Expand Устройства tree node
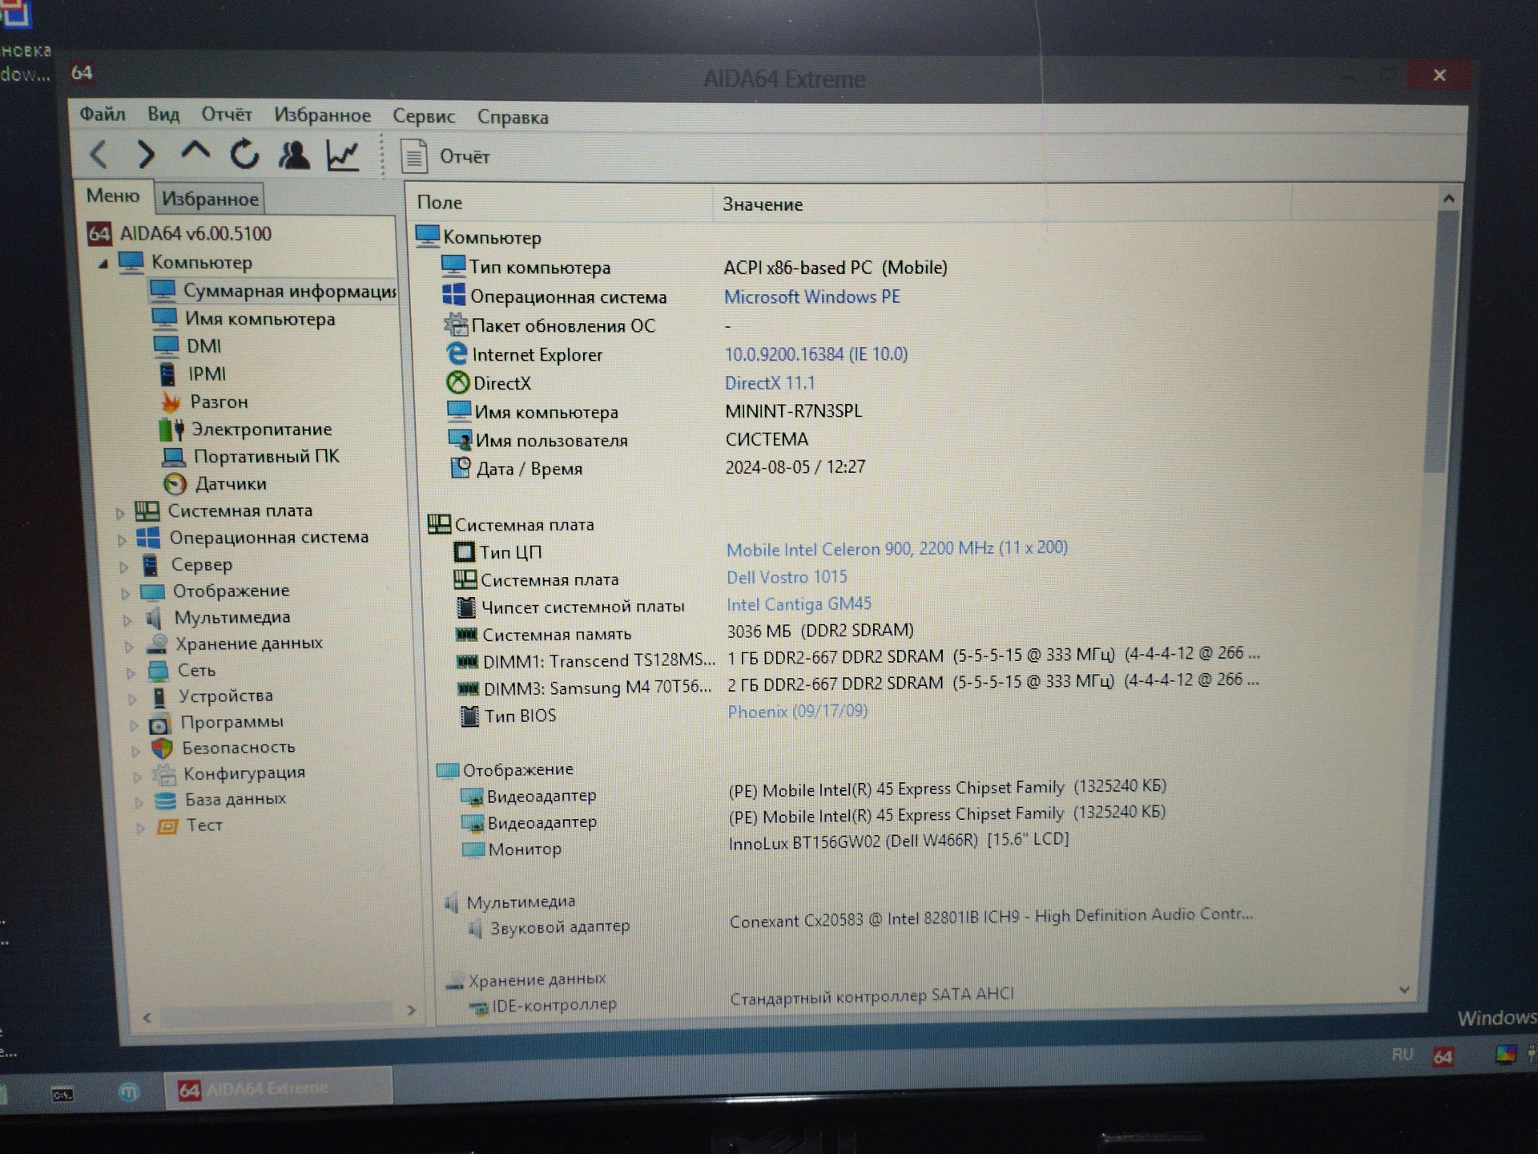The width and height of the screenshot is (1538, 1154). coord(132,698)
